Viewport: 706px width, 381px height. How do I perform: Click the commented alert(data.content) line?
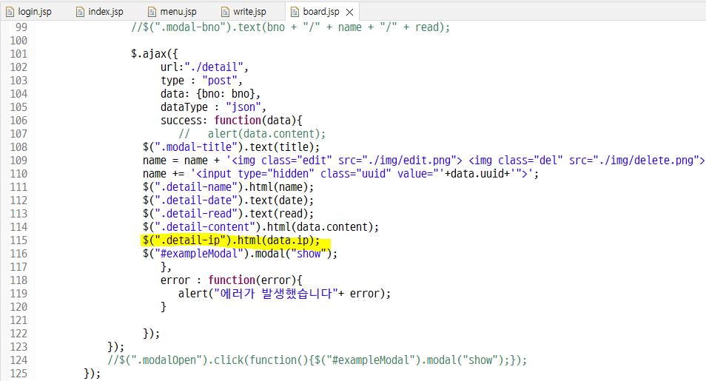pyautogui.click(x=252, y=134)
